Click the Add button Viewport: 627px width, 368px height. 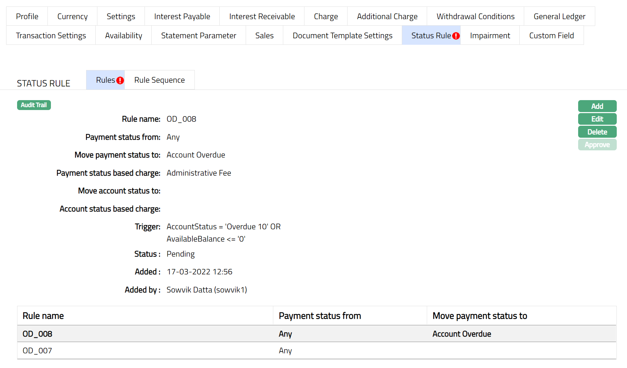[x=597, y=106]
